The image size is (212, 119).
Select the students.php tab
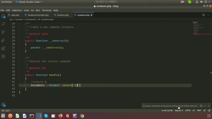click(x=83, y=15)
